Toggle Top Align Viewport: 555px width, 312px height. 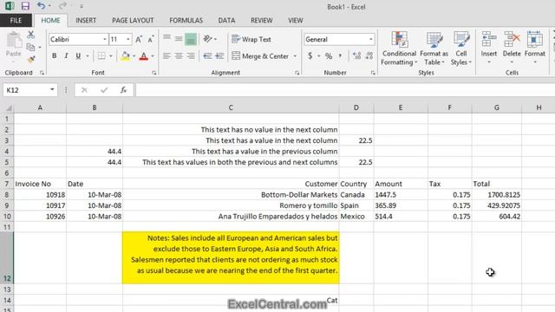(166, 39)
